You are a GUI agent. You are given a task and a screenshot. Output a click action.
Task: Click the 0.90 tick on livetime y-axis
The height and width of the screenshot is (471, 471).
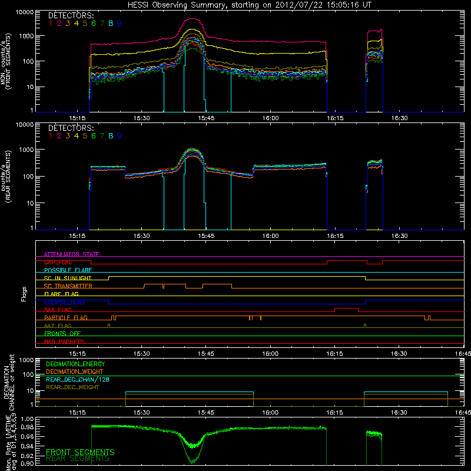coord(27,463)
